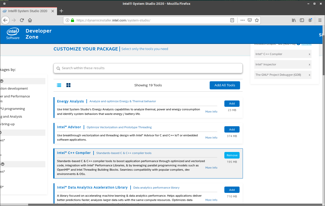Switch to list view of tools
Image resolution: width=325 pixels, height=206 pixels.
click(x=59, y=85)
